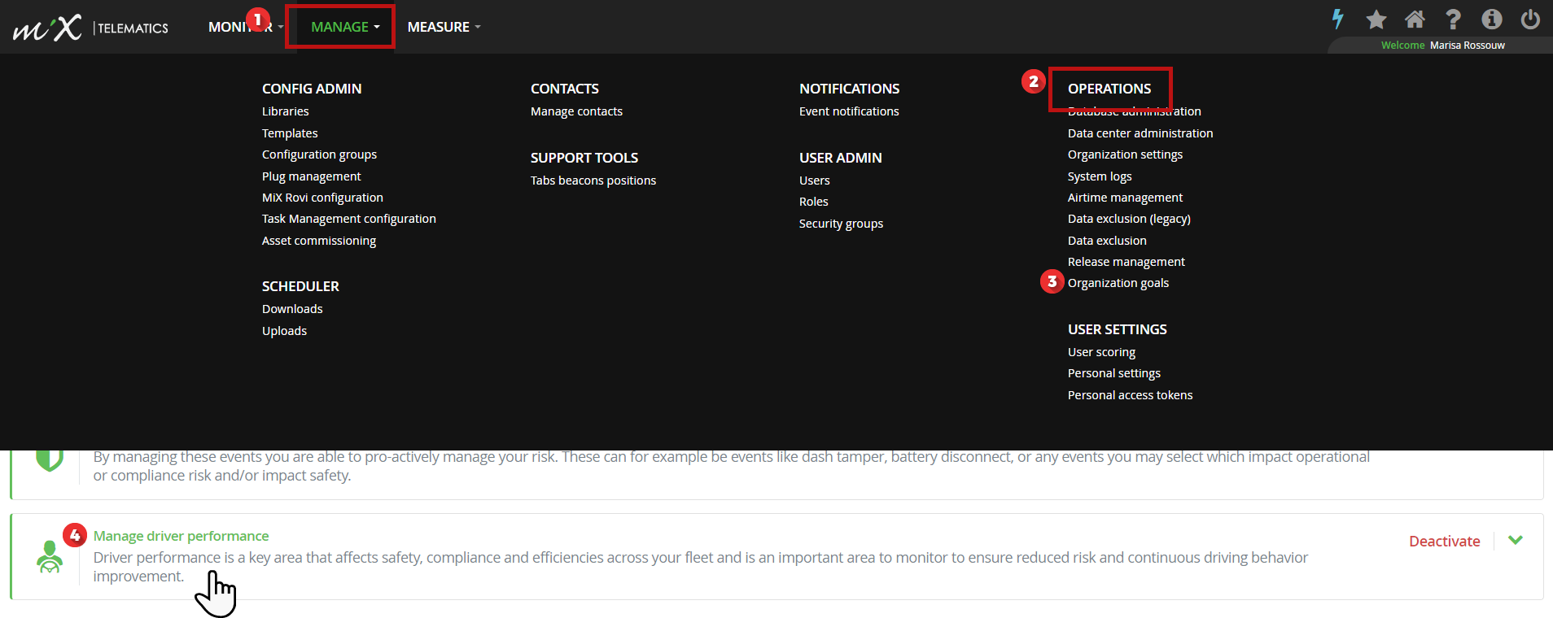Open System logs
Viewport: 1553px width, 618px height.
coord(1100,176)
